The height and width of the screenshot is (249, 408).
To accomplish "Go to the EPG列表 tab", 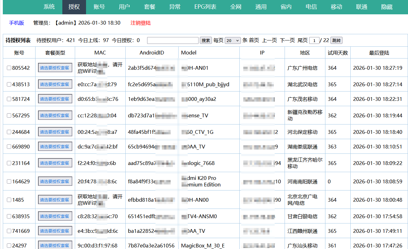I will pyautogui.click(x=205, y=7).
